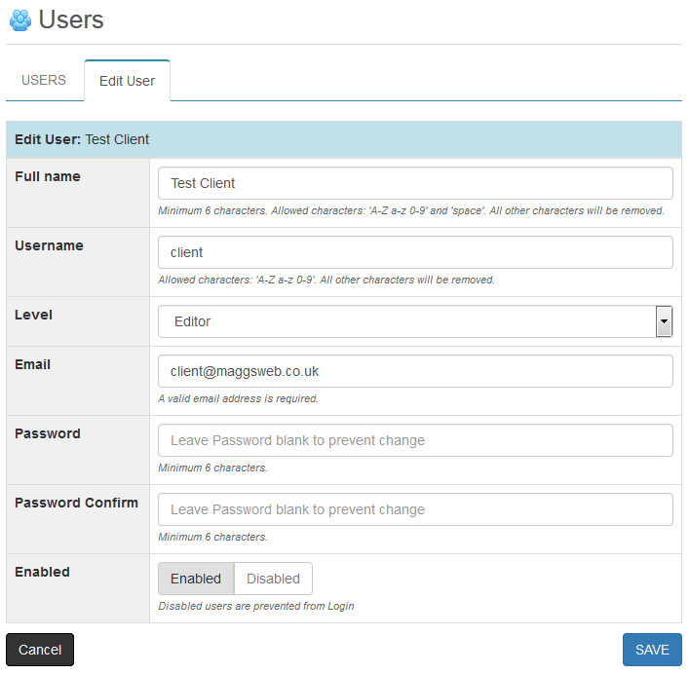Click the blue SAVE button
690x674 pixels.
pos(652,650)
